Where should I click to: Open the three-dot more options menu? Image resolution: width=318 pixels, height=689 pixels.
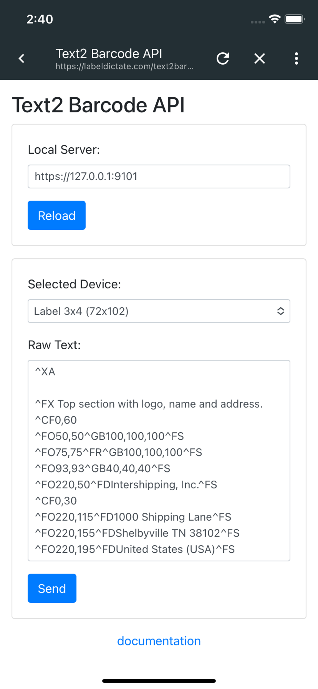tap(296, 59)
